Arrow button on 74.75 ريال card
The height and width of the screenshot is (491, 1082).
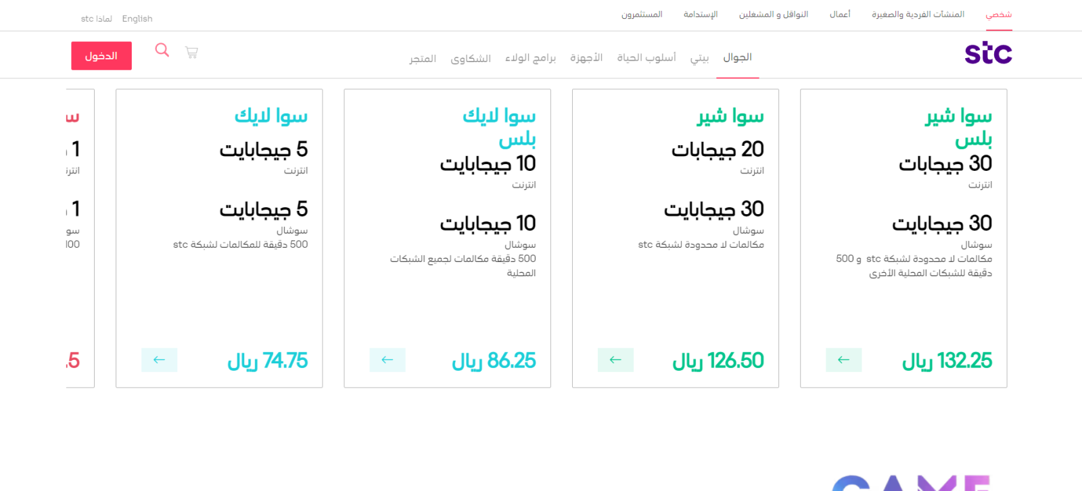[x=160, y=360]
